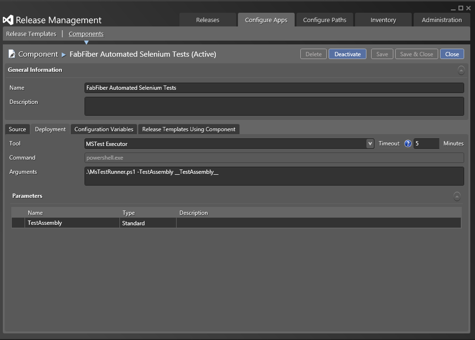The image size is (475, 340).
Task: Click the breadcrumb arrow after Component
Action: pos(64,55)
